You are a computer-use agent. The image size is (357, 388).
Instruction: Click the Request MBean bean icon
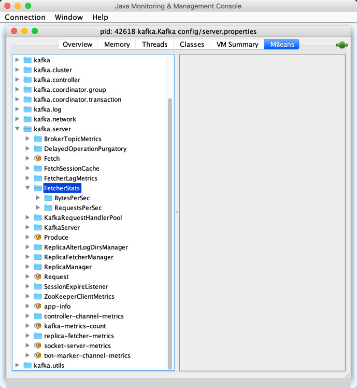click(x=38, y=277)
